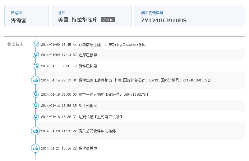The image size is (249, 161).
Task: Click the round icon beside 货件出库 entry
Action: (35, 80)
